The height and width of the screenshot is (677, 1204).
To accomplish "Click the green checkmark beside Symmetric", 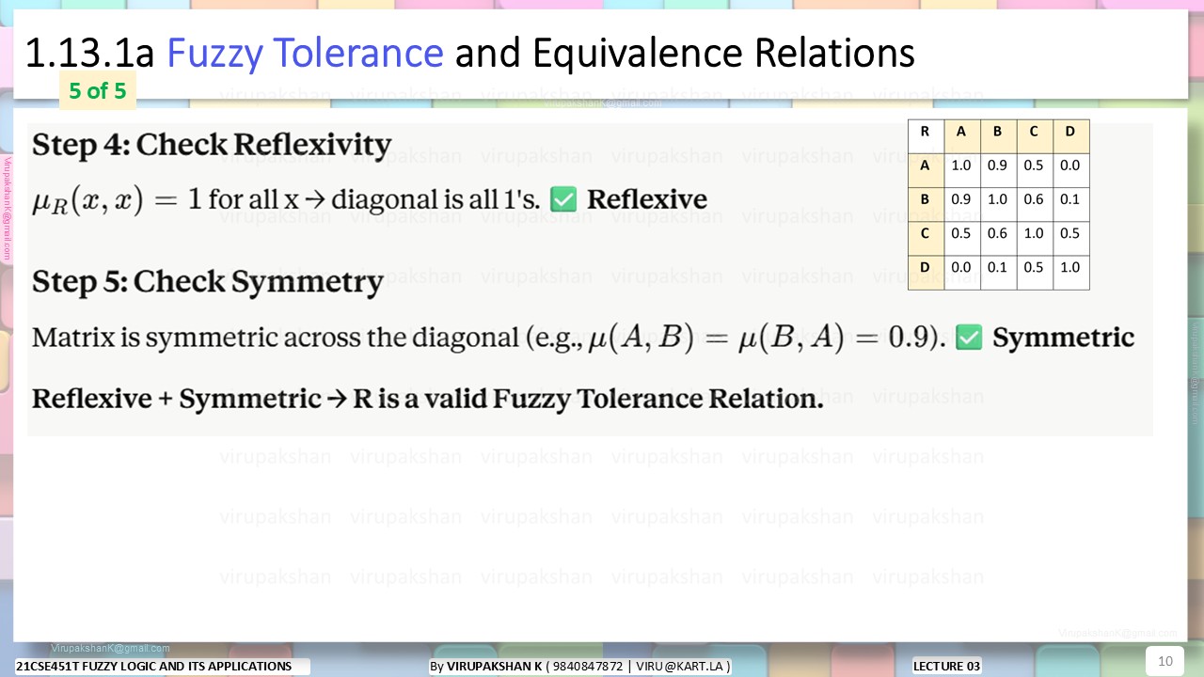I will point(969,338).
